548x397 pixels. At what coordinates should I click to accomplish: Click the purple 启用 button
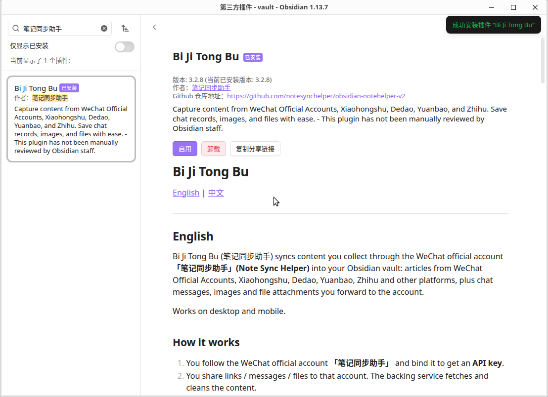pyautogui.click(x=185, y=149)
